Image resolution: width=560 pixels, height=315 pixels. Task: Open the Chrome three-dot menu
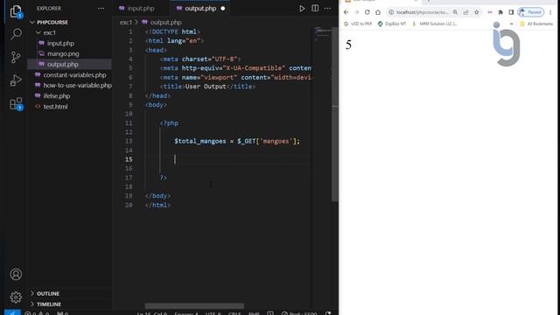[x=550, y=12]
